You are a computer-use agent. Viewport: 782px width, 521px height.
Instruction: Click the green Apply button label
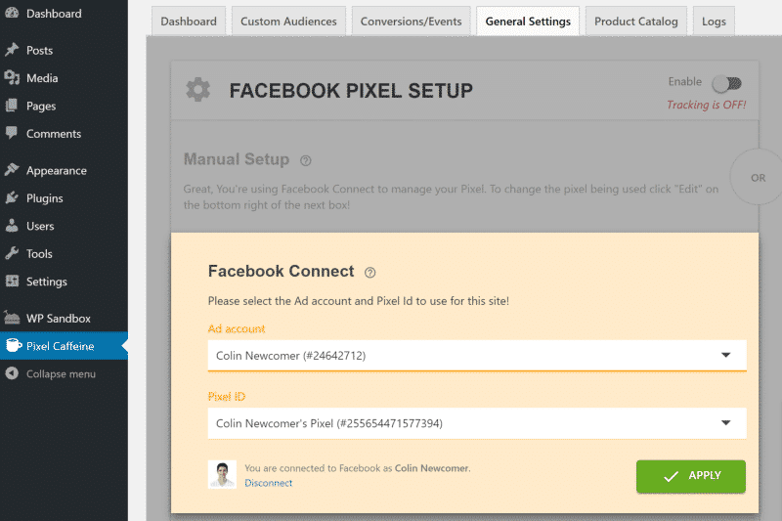[704, 475]
